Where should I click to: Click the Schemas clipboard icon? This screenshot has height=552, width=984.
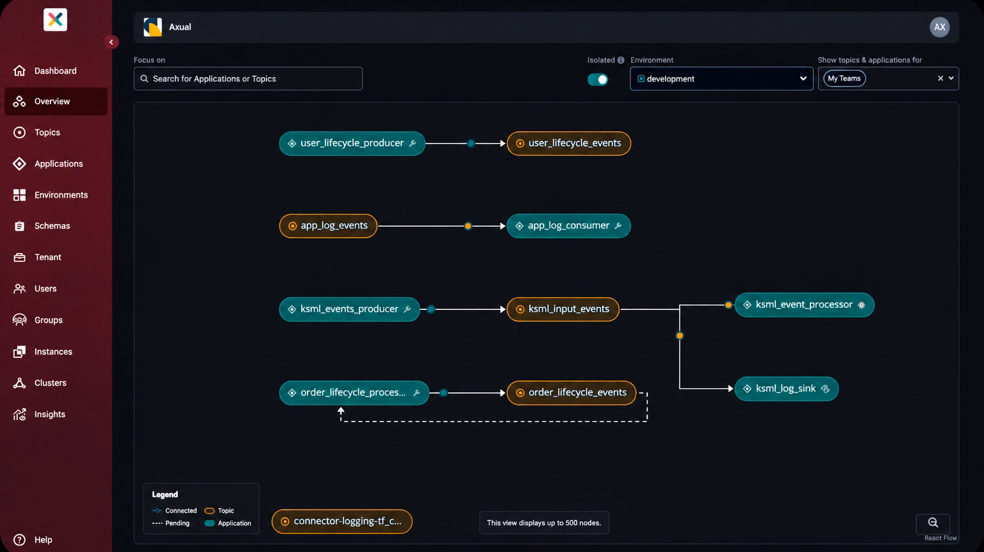pos(20,226)
